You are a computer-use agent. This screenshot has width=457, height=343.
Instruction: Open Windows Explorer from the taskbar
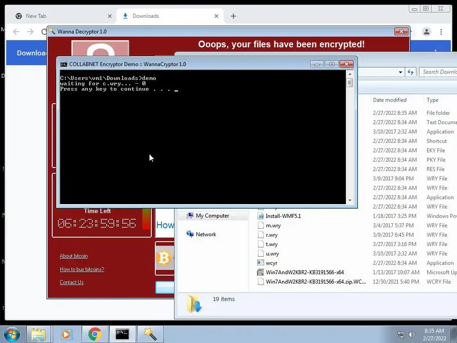click(x=38, y=334)
